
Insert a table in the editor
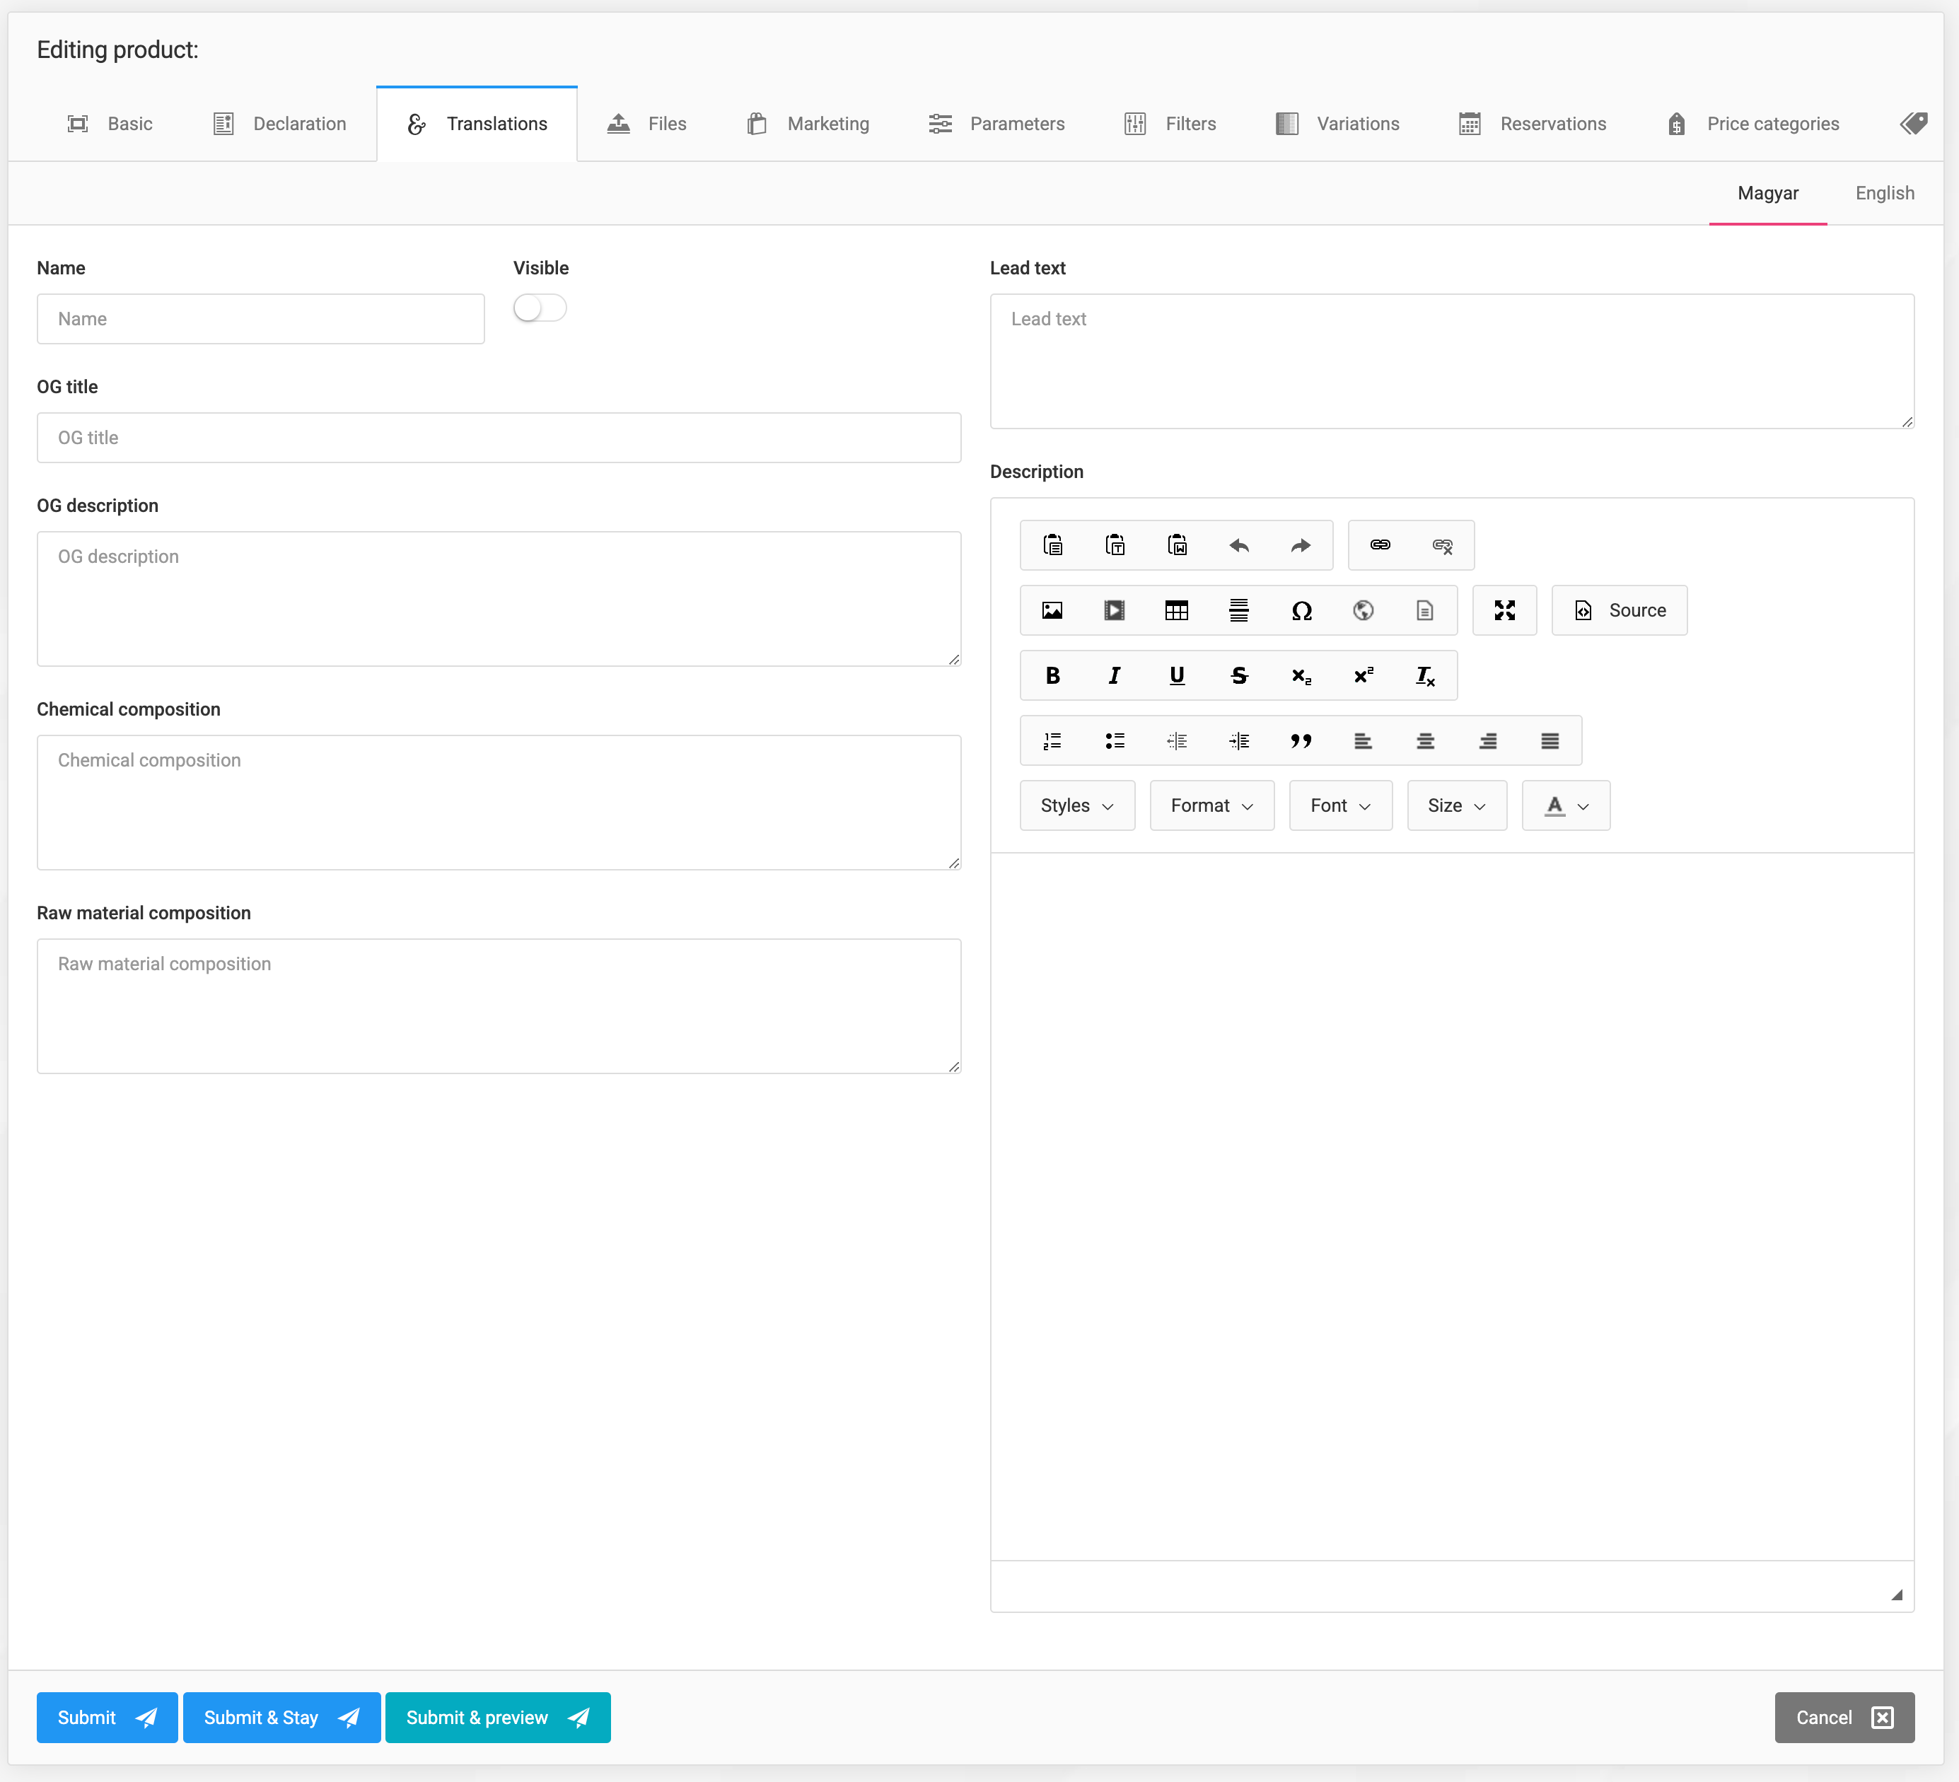click(x=1176, y=610)
